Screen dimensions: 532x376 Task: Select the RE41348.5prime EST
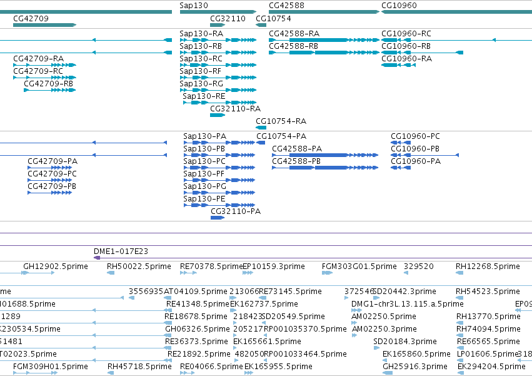point(168,310)
